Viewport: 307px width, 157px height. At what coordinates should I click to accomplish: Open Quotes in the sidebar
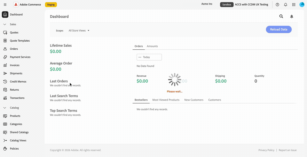14,33
